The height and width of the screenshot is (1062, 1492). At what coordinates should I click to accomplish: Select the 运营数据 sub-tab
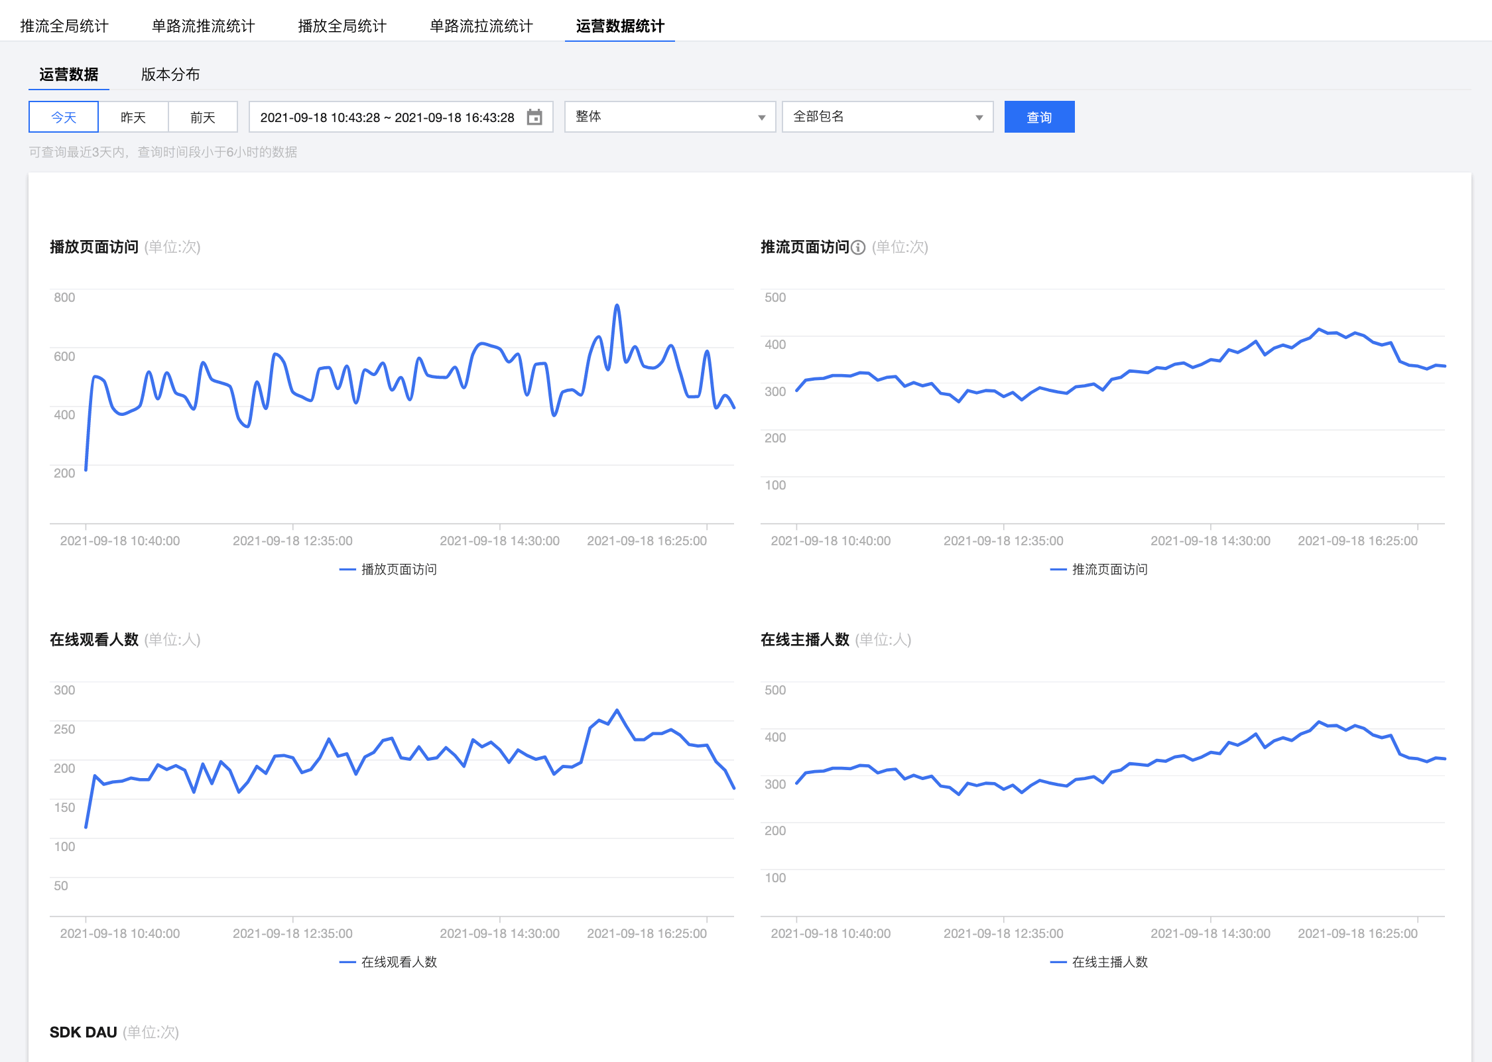69,74
